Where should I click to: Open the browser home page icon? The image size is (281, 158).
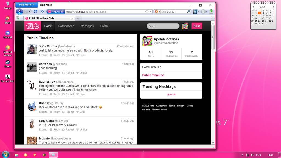point(42,12)
